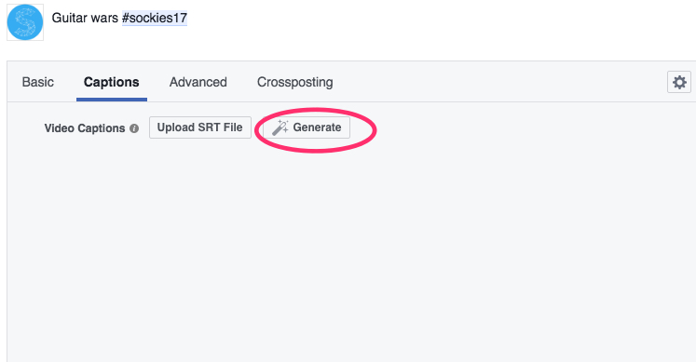Click the cog in the tab bar
696x362 pixels.
678,82
